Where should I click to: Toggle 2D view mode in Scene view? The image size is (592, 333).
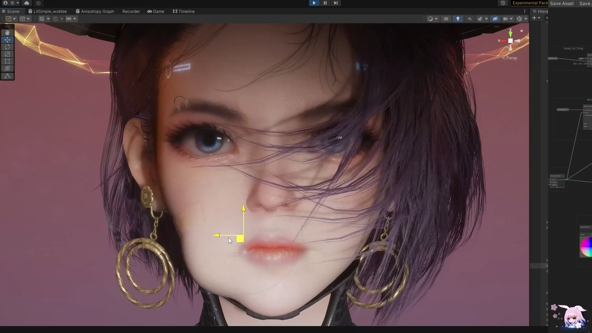[446, 19]
